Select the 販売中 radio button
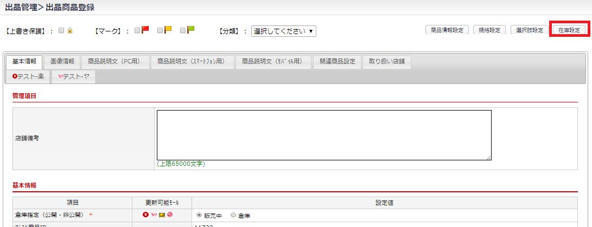The height and width of the screenshot is (227, 592). [199, 215]
